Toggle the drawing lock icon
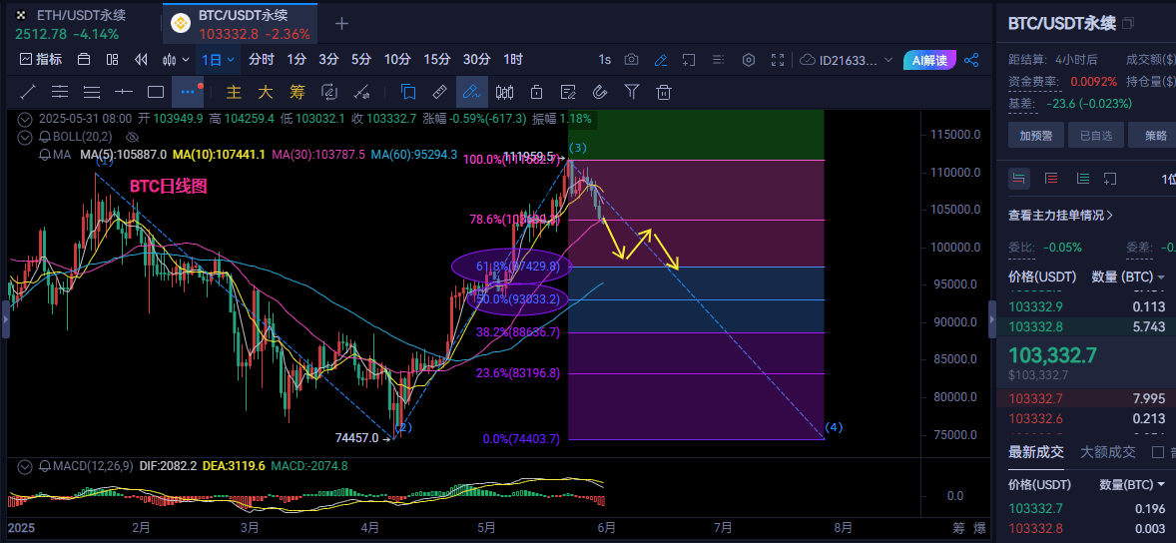This screenshot has width=1176, height=543. point(536,93)
